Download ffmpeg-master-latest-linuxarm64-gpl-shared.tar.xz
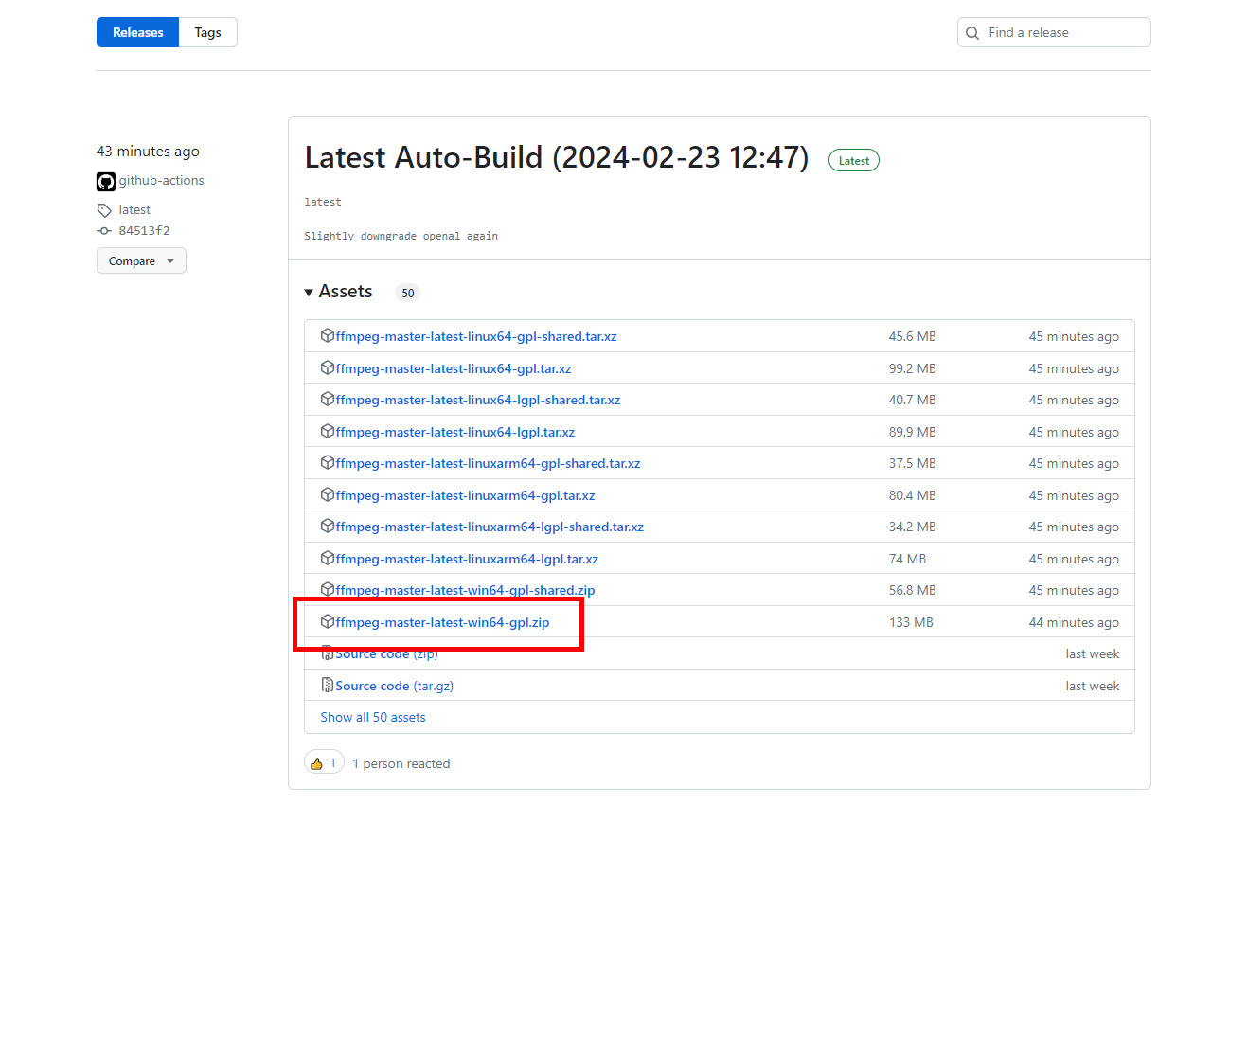Viewport: 1247px width, 1037px height. [488, 463]
